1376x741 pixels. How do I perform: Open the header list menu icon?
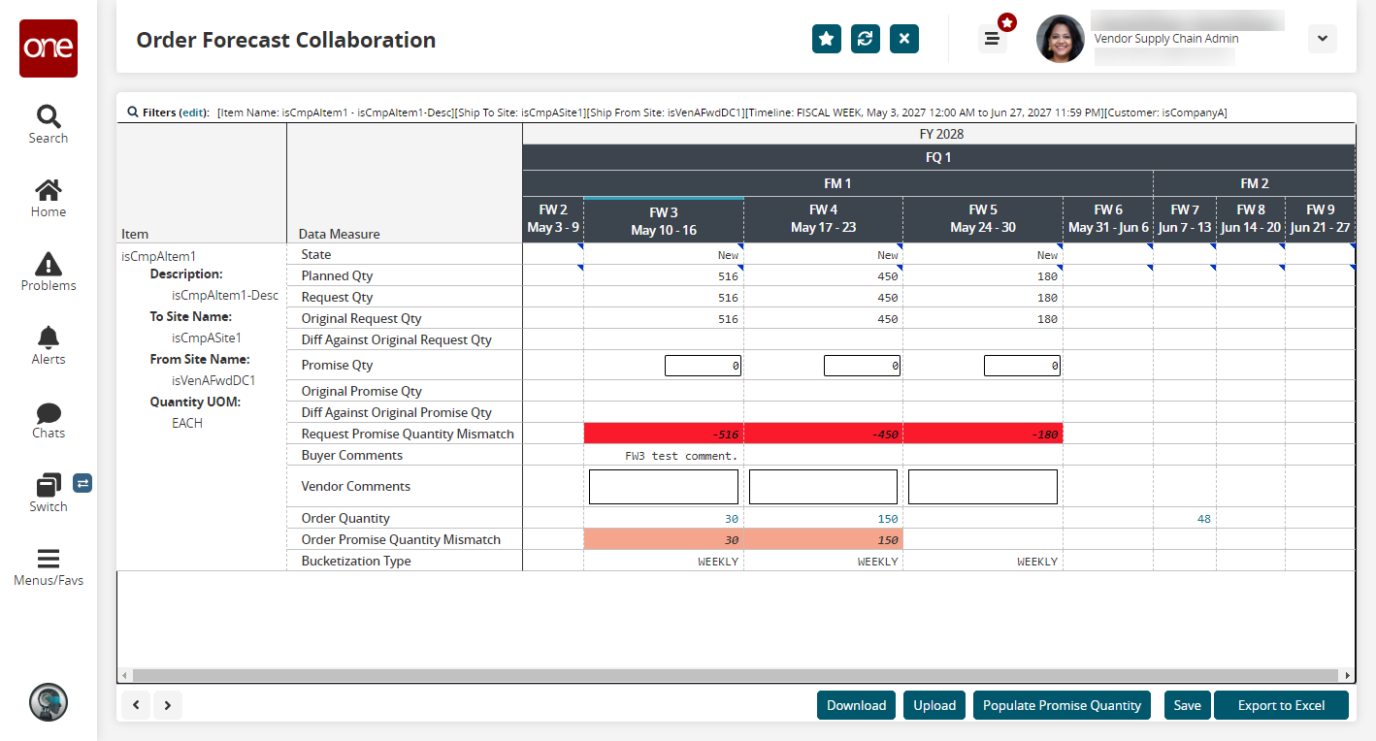(x=992, y=39)
